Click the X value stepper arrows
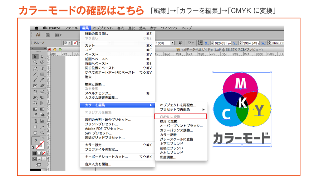Viewport: 314px width, 188px height. 212,43
